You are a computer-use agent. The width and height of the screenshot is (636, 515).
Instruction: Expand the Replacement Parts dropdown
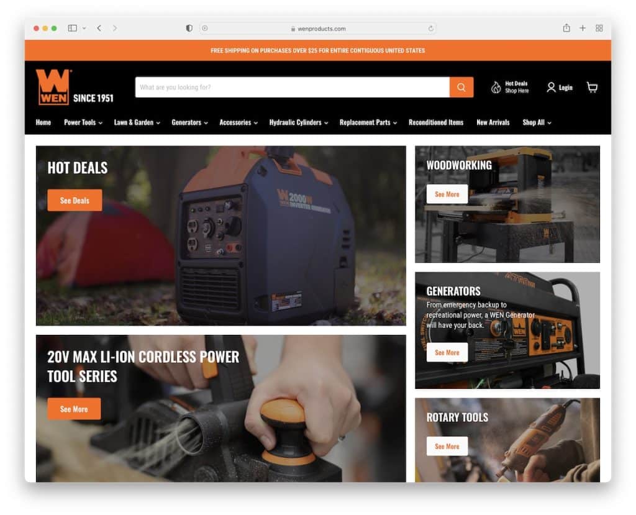pyautogui.click(x=368, y=122)
